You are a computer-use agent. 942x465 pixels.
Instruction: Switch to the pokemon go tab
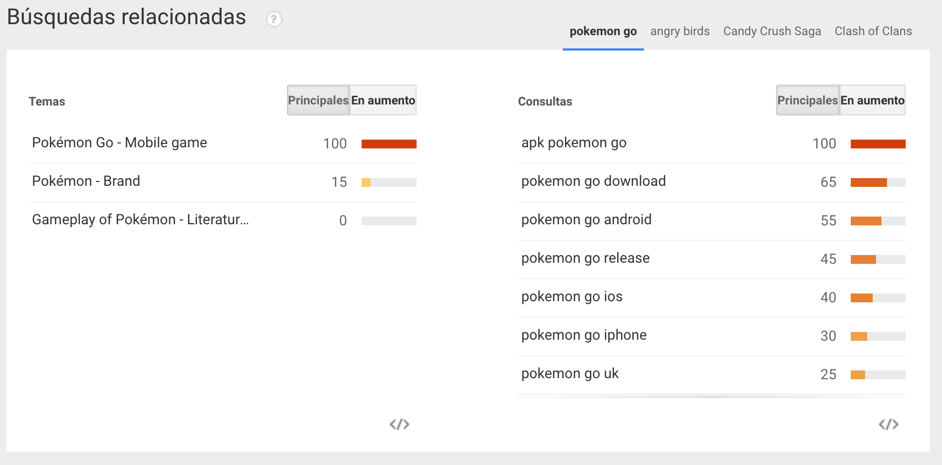603,31
